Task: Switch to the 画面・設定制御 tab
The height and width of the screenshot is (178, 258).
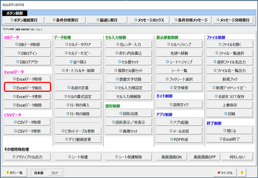Action: click(23, 29)
